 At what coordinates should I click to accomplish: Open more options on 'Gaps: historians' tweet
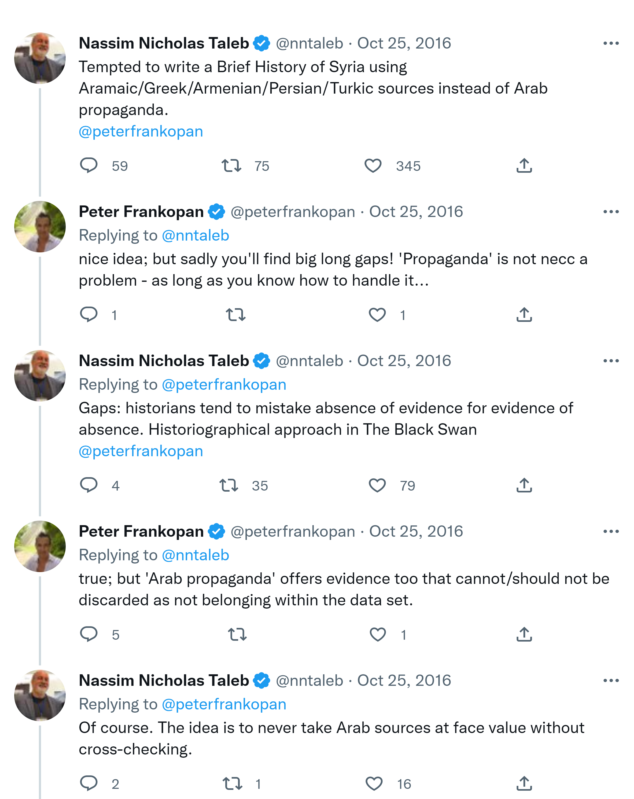point(611,361)
